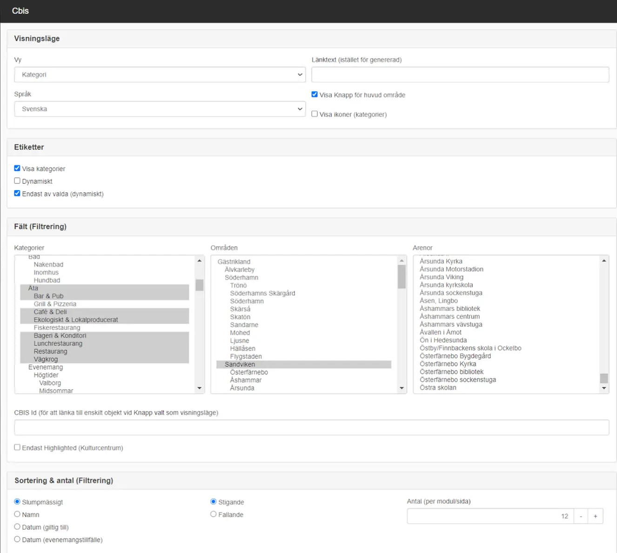Open the Språk dropdown showing Svenska
Viewport: 617px width, 553px height.
159,109
